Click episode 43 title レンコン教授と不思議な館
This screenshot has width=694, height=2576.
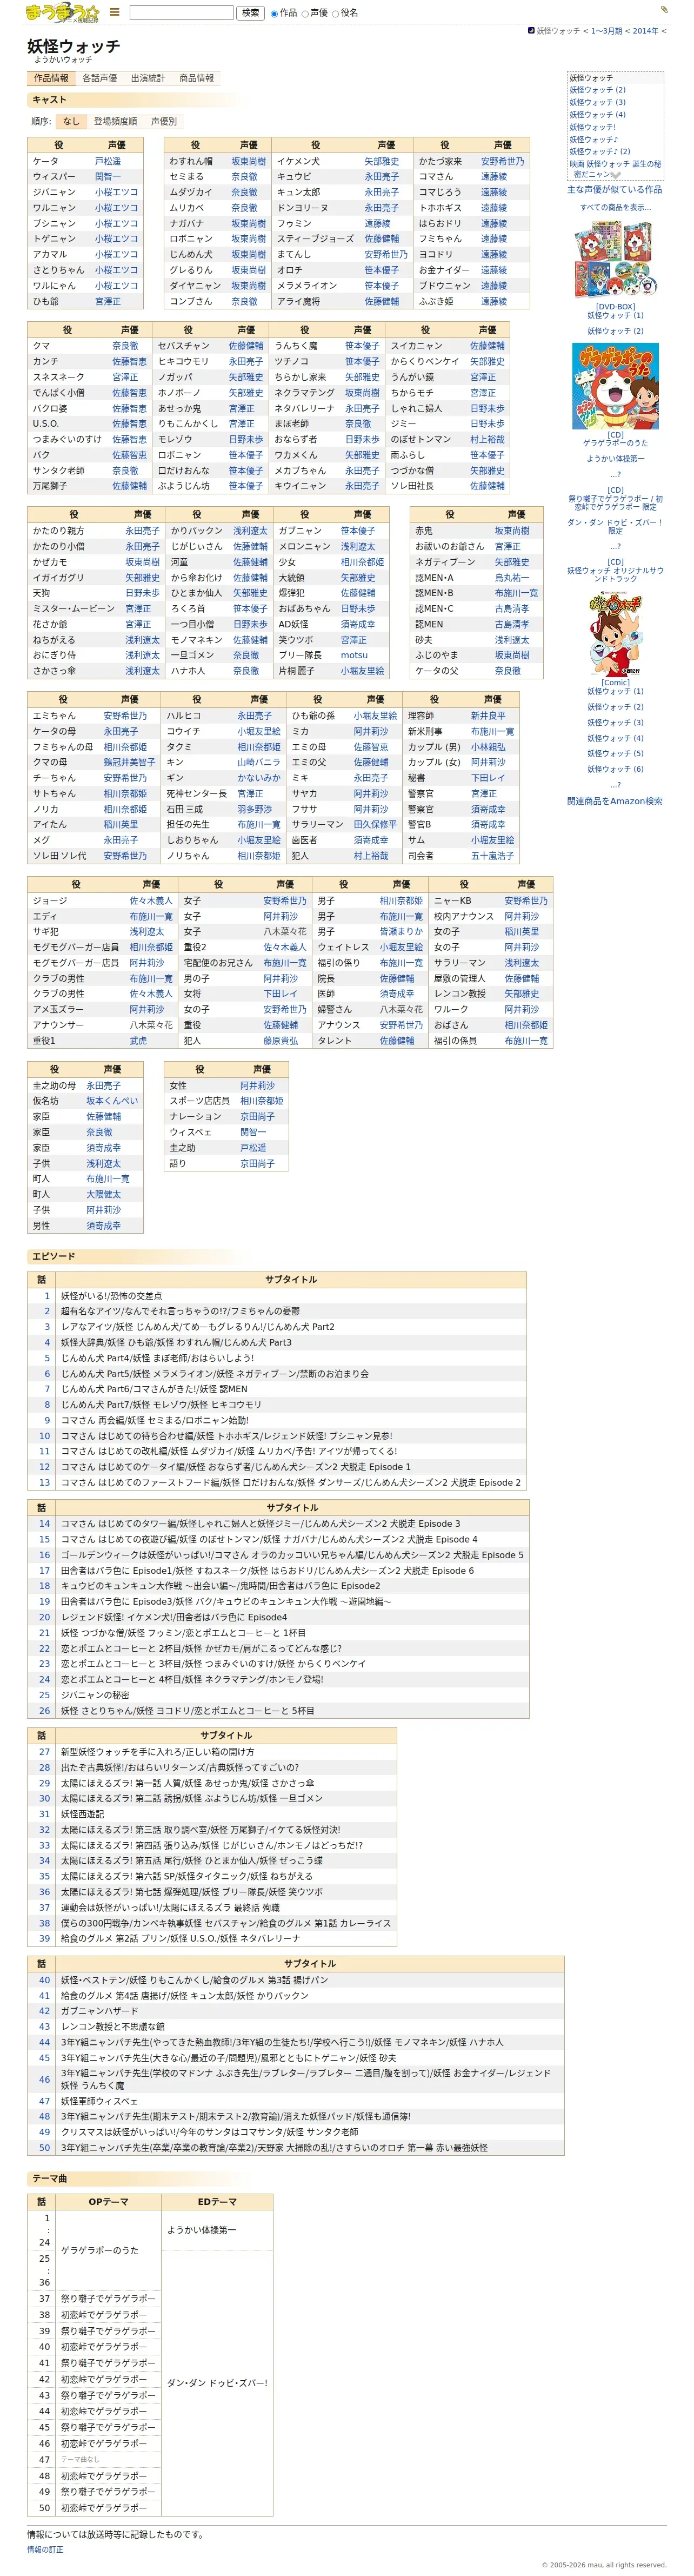tap(112, 2027)
